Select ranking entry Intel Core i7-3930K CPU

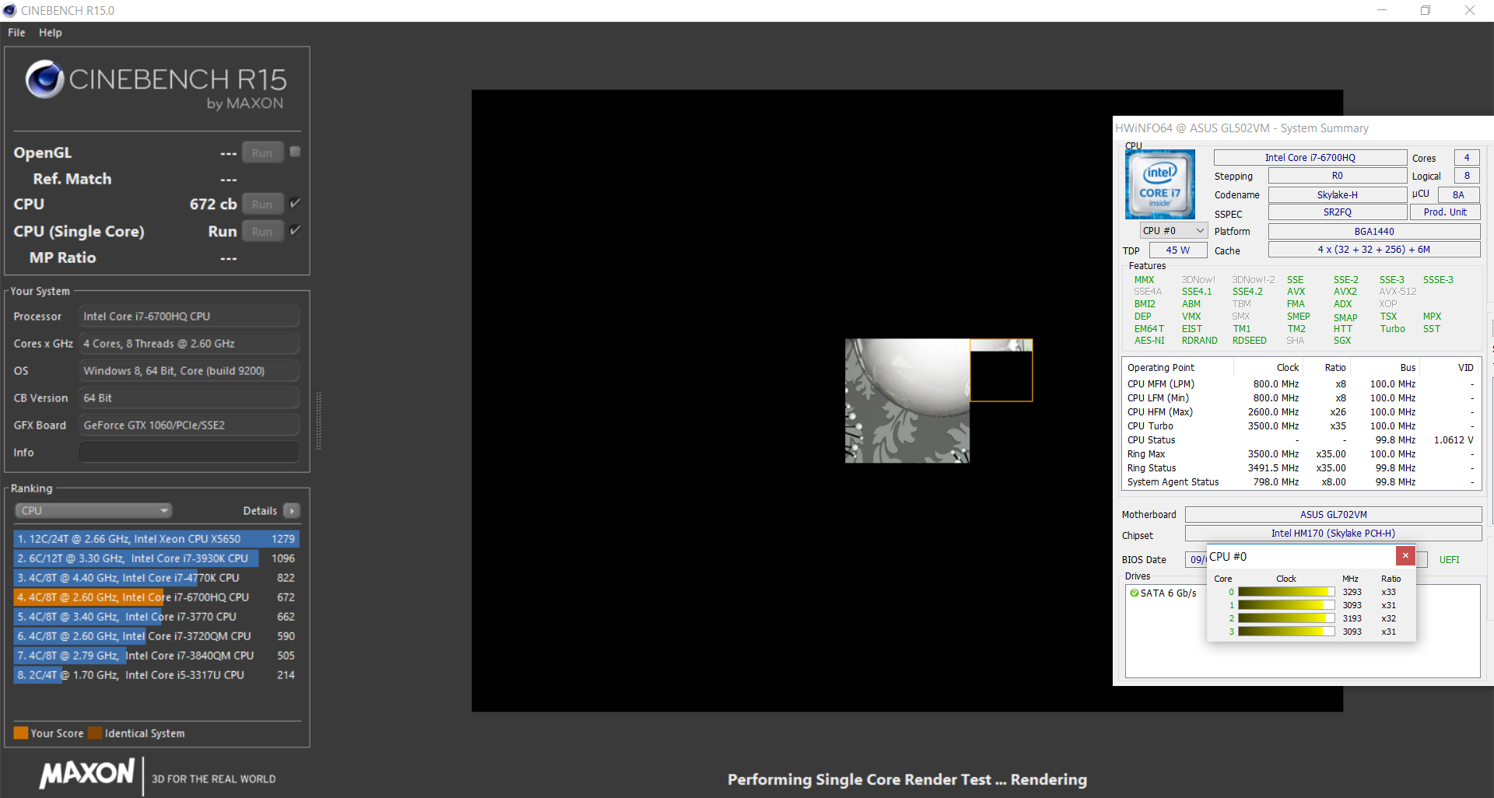[x=156, y=558]
